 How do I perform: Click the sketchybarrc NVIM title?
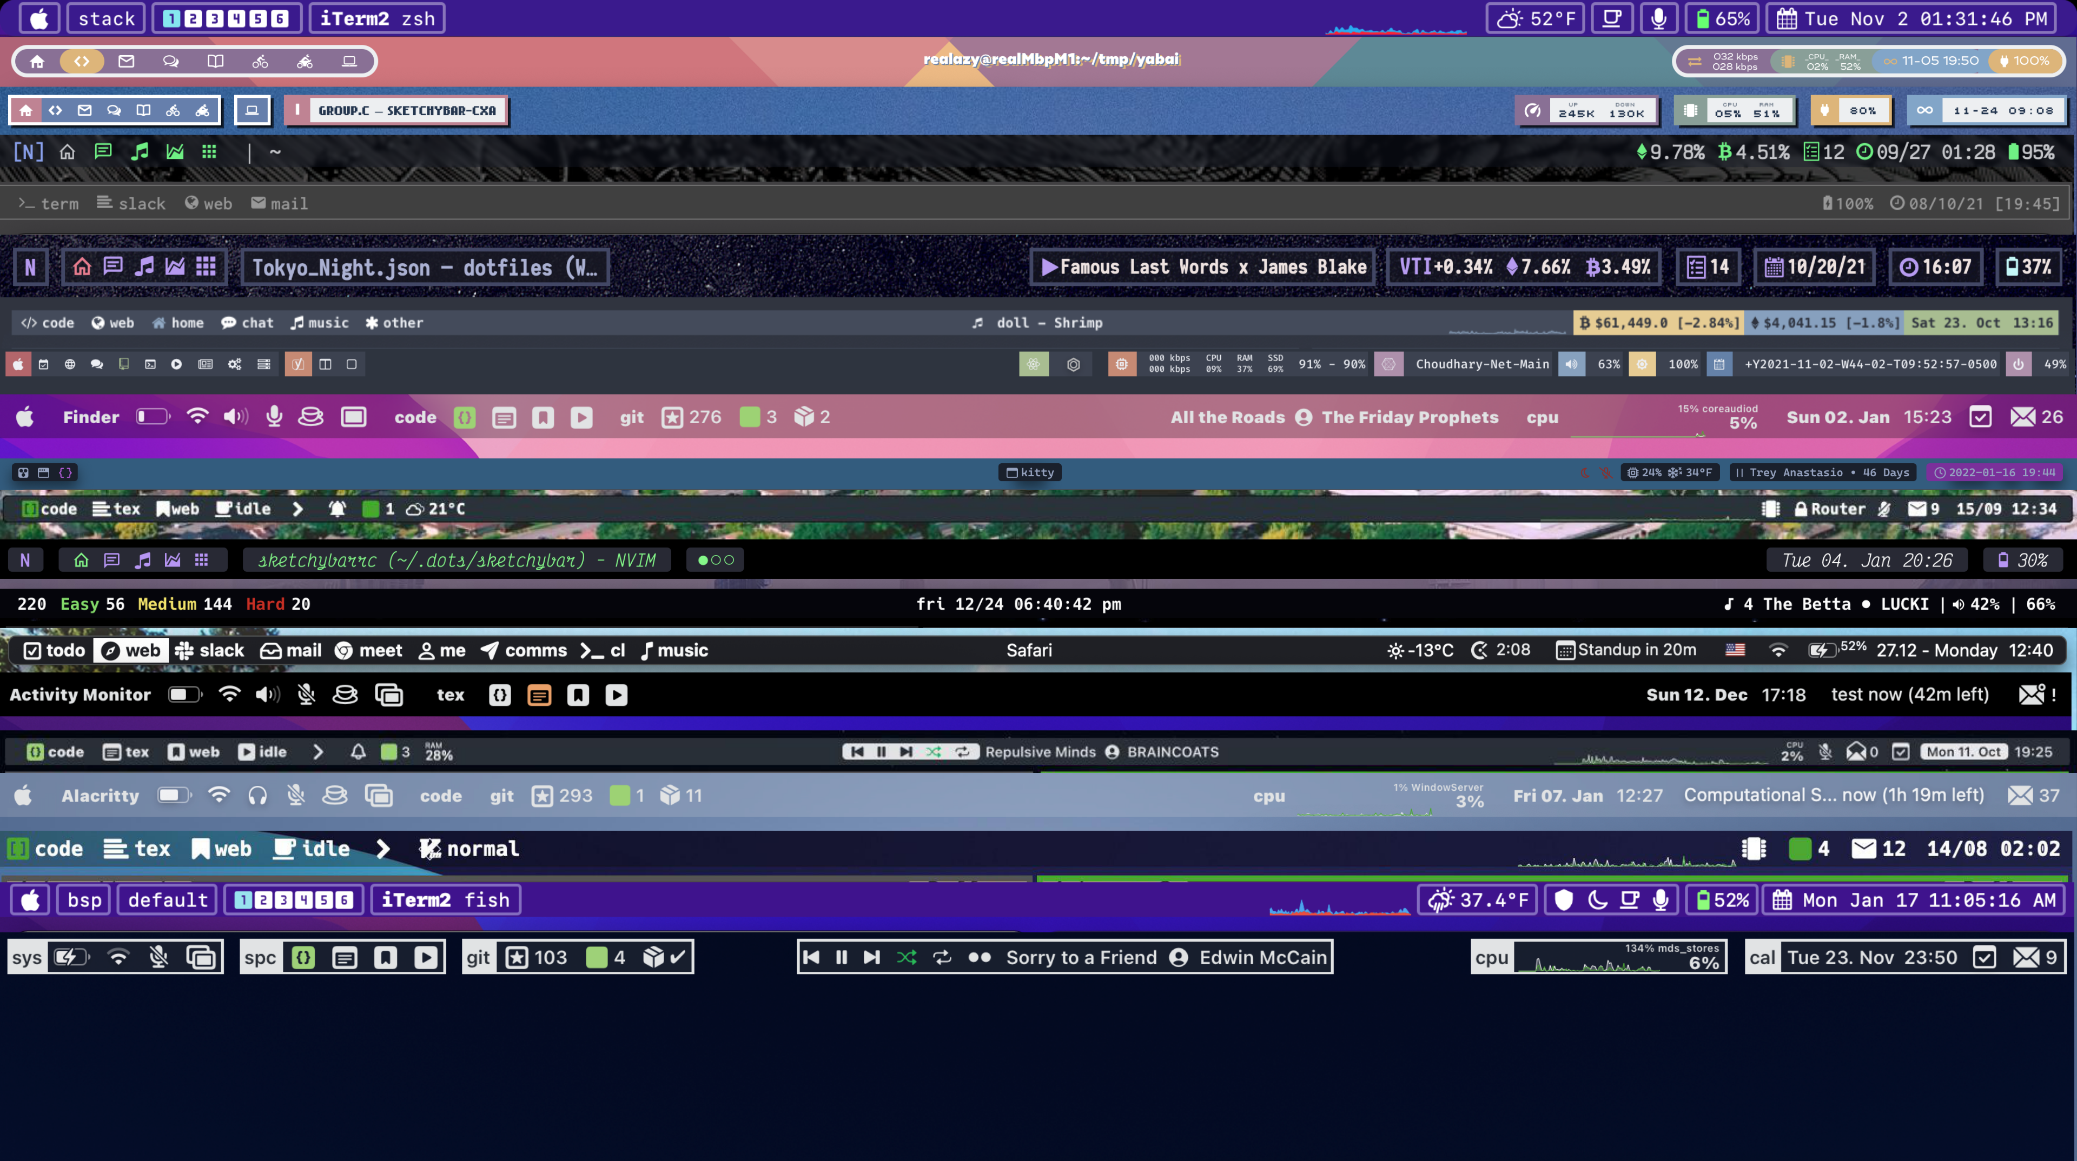[457, 561]
